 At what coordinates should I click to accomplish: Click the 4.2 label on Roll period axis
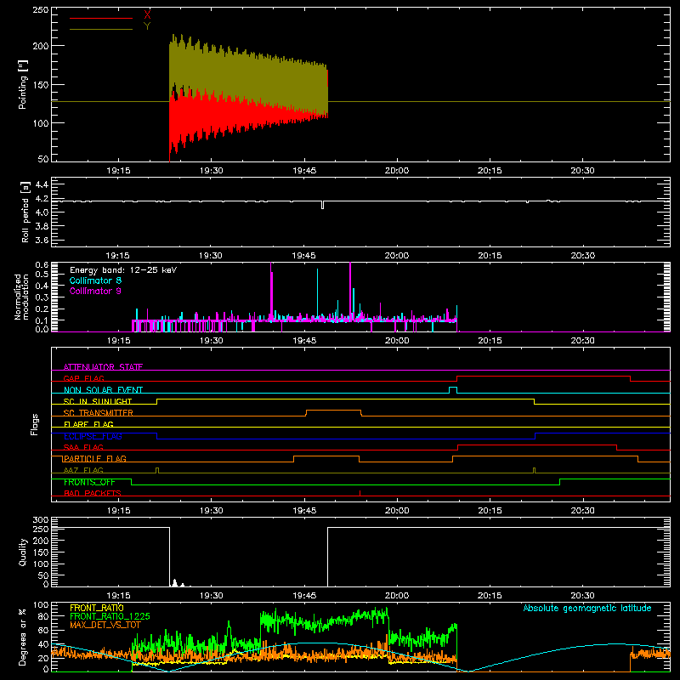tap(42, 199)
